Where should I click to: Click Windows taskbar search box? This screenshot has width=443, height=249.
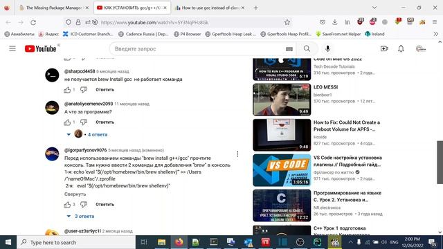click(76, 242)
